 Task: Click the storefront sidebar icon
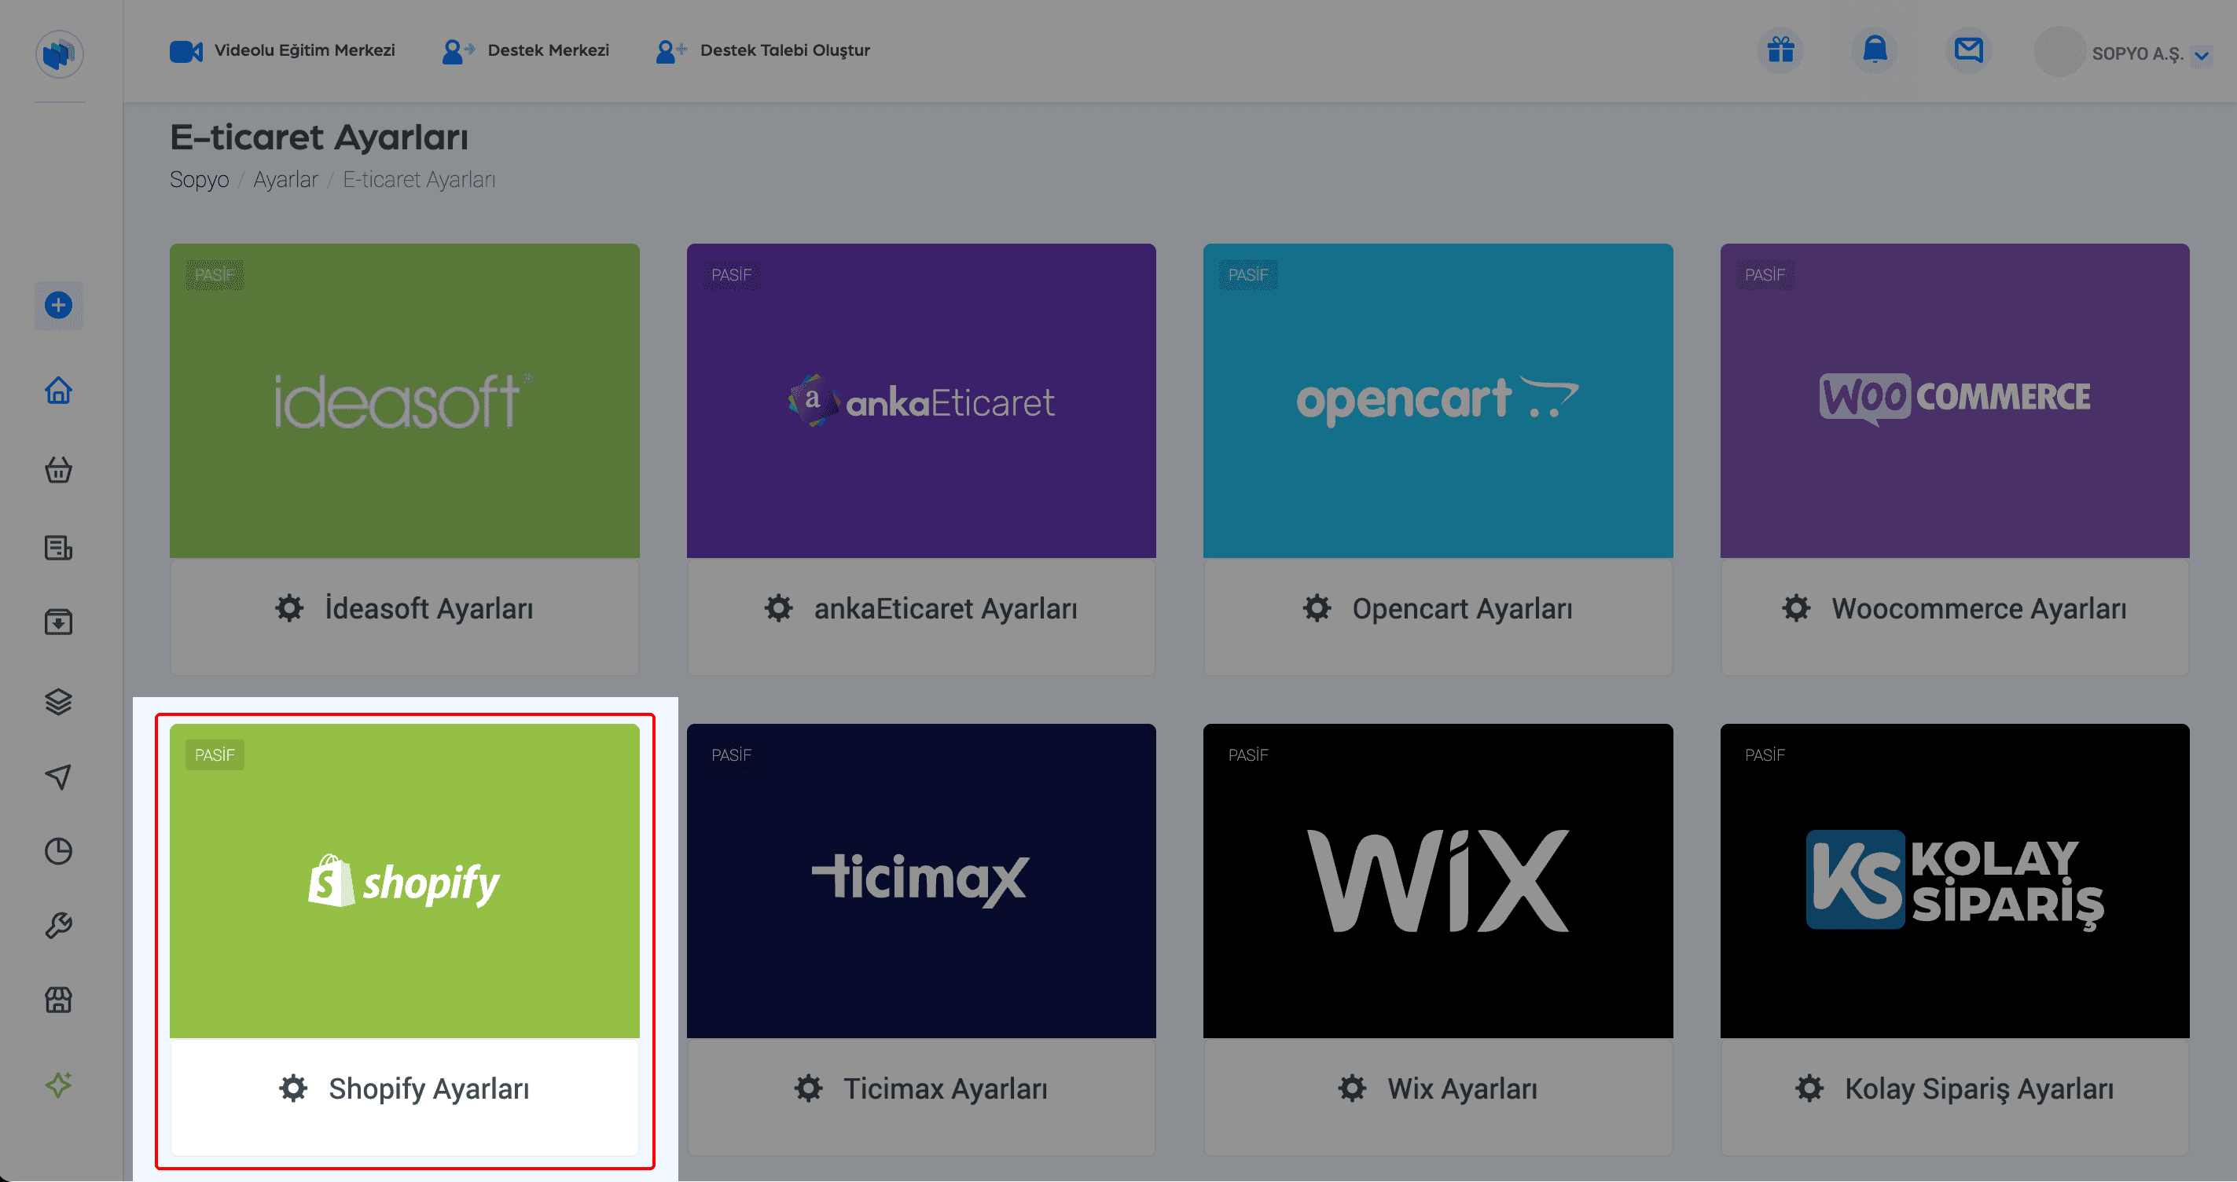point(58,1000)
